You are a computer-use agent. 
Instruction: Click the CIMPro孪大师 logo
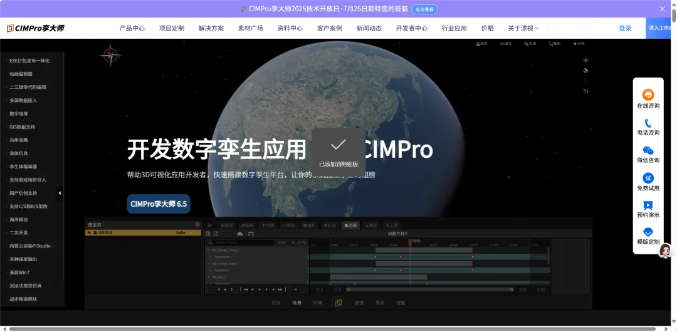[36, 28]
